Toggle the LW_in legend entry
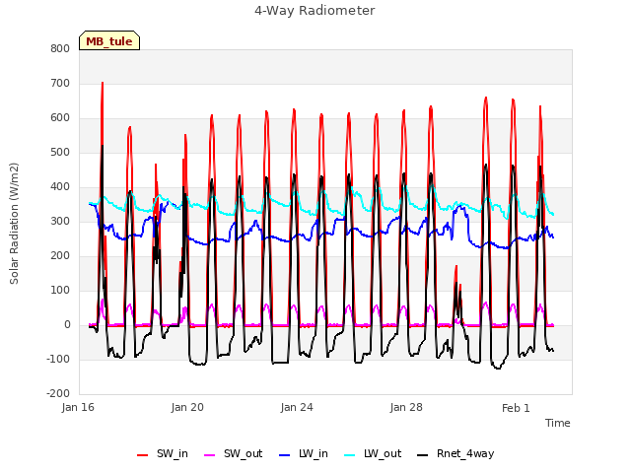The width and height of the screenshot is (631, 473). [x=304, y=453]
